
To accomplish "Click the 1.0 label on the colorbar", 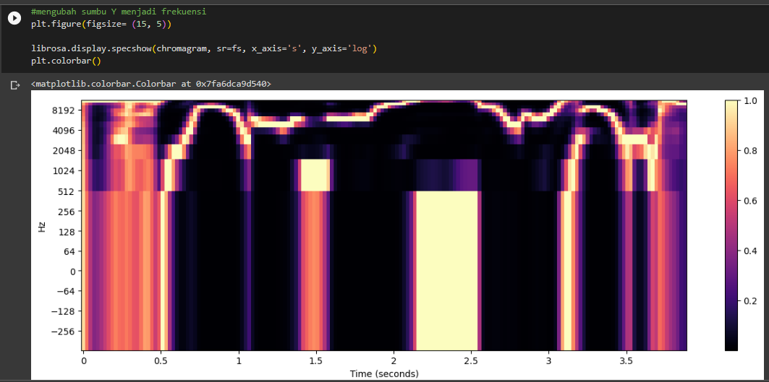I will (x=750, y=101).
